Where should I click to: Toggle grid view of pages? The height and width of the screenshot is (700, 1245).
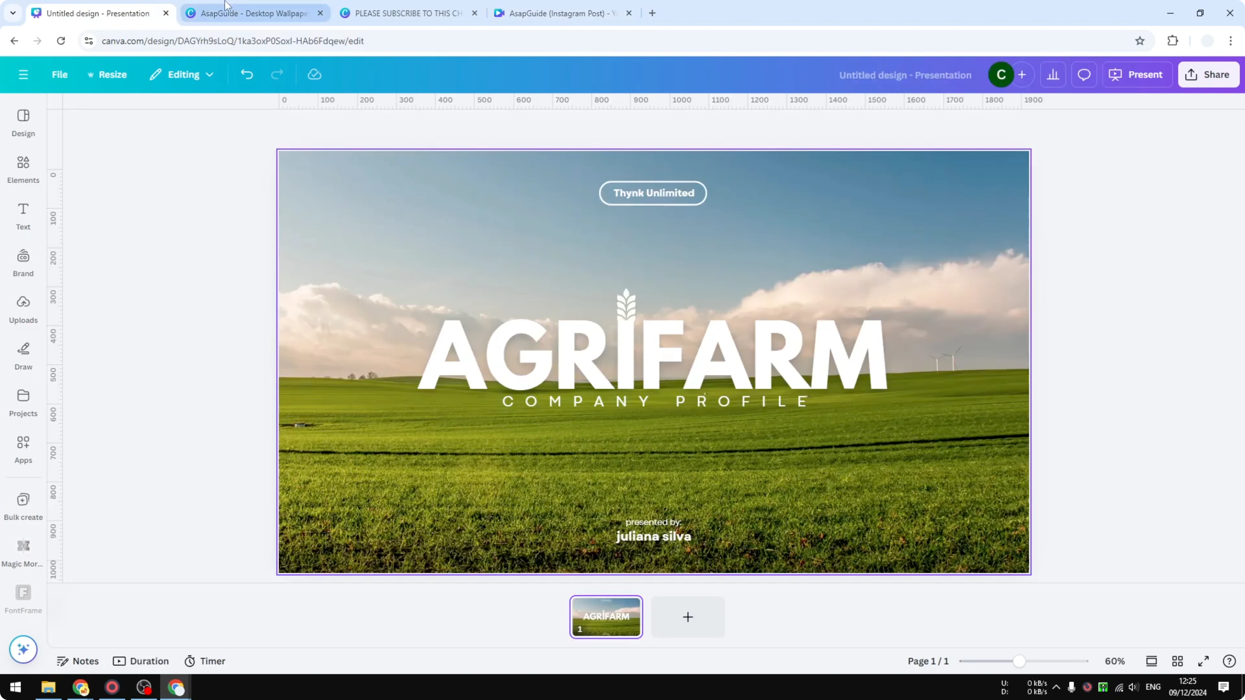1177,661
